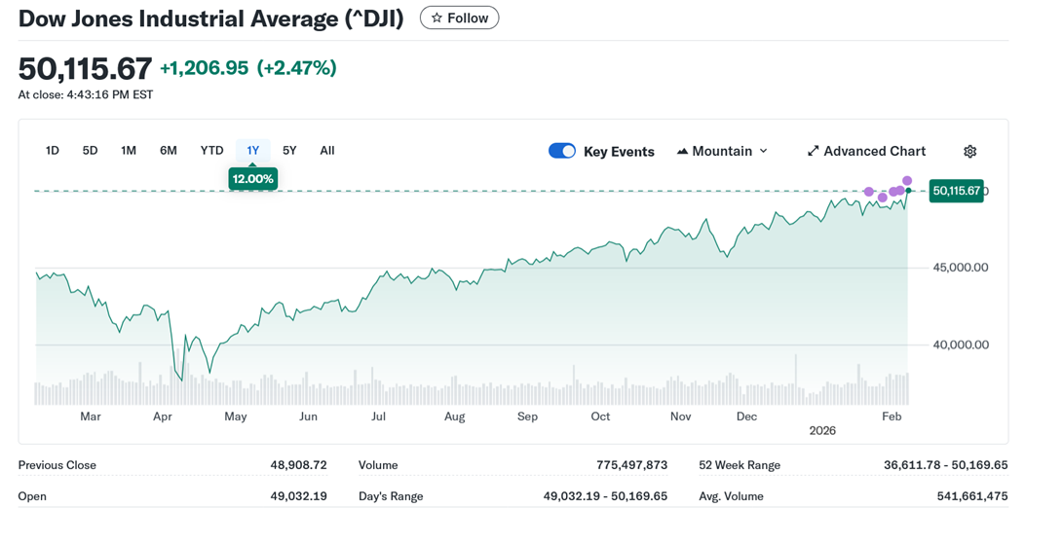
Task: Click the 541,661,475 average volume value
Action: (x=972, y=496)
